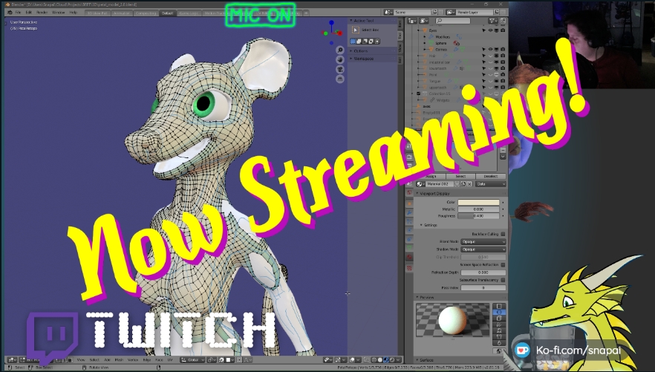
Task: Open the Window menu
Action: [x=58, y=13]
